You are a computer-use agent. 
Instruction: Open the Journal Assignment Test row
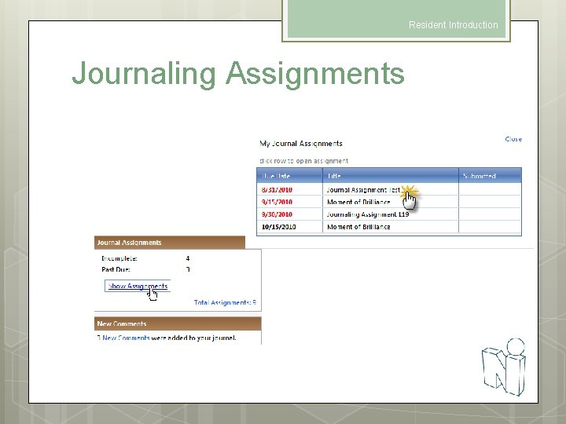[x=389, y=189]
